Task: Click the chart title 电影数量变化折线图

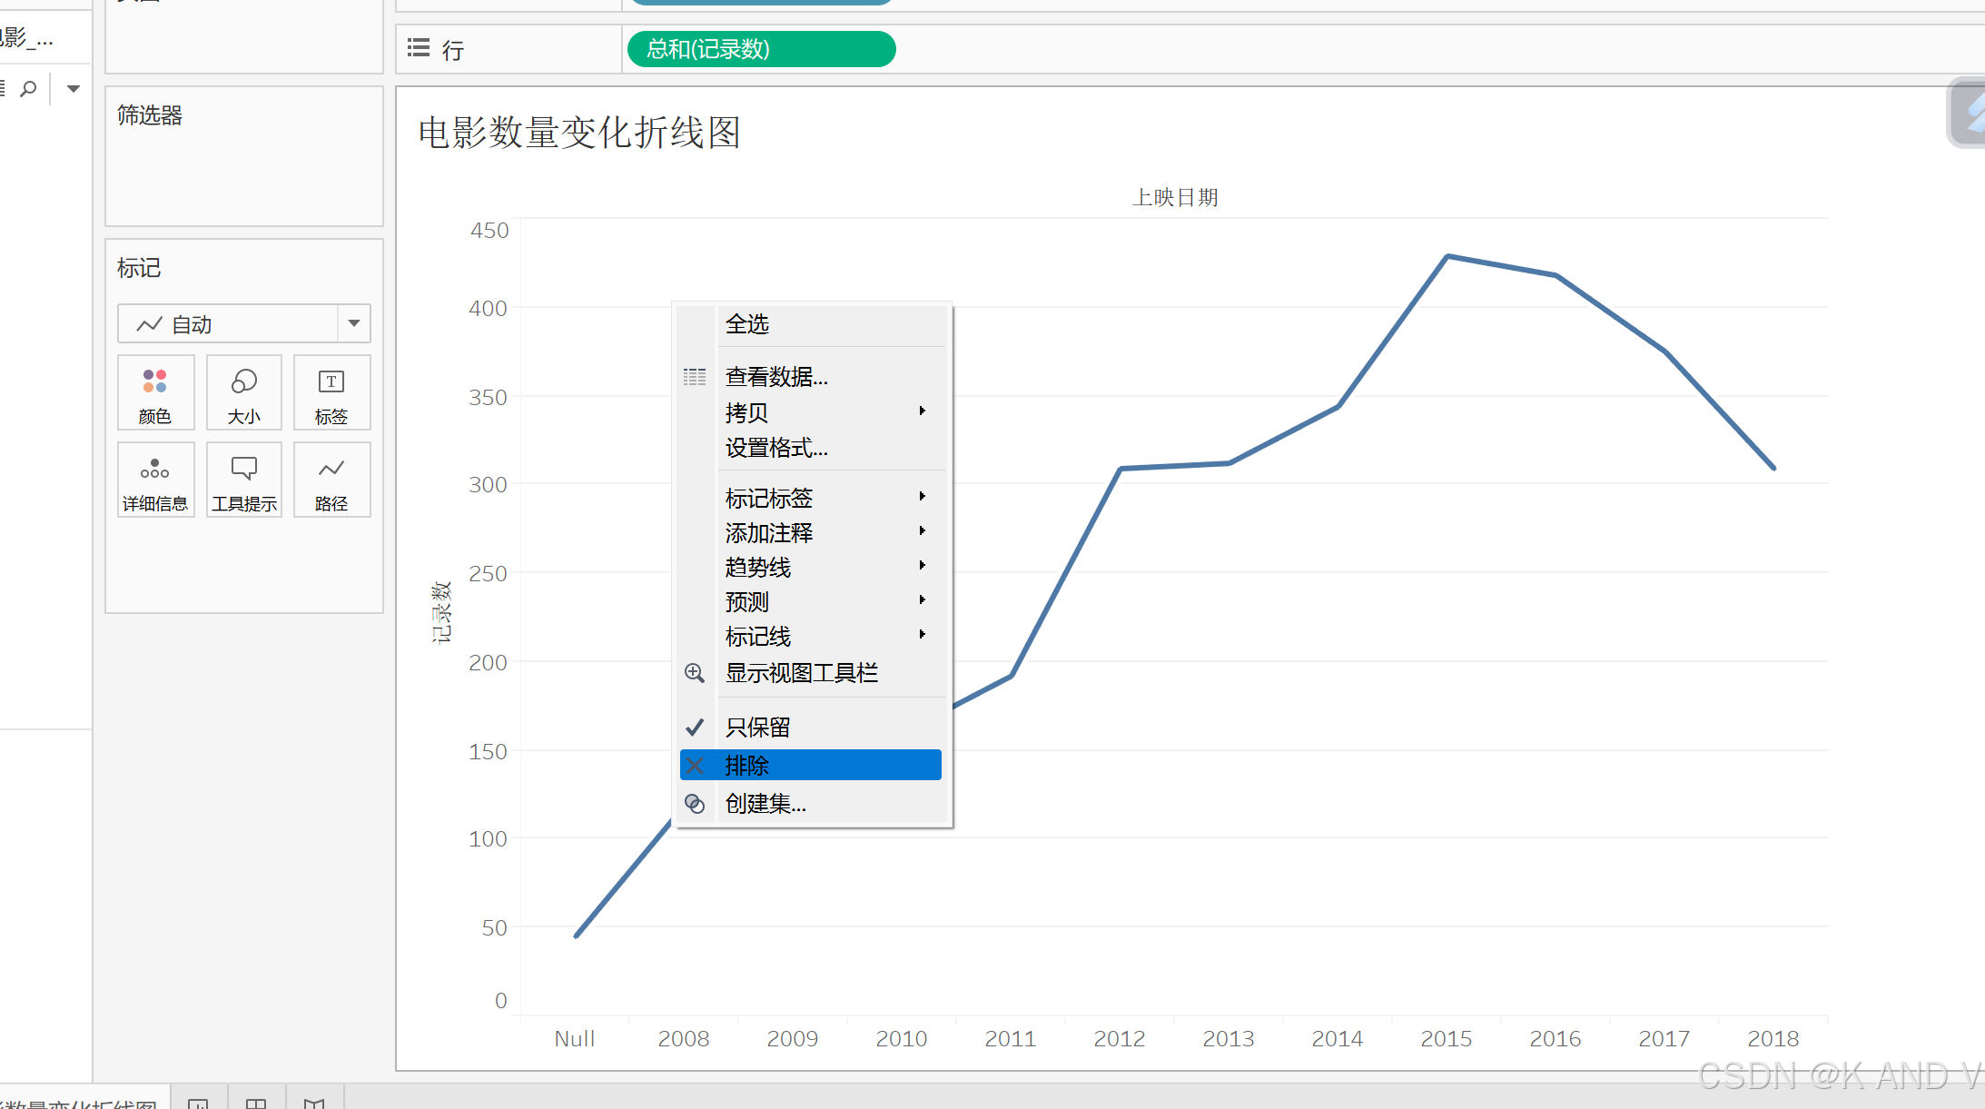Action: click(579, 133)
